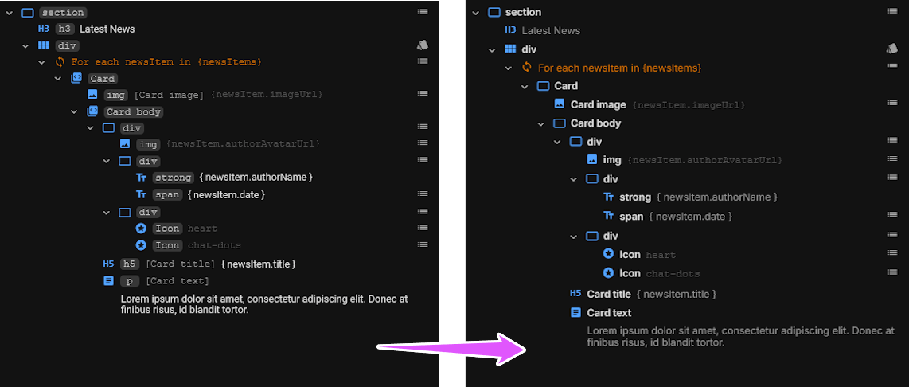The width and height of the screenshot is (909, 387).
Task: Click the text icon beside the span tag in left panel
Action: tap(141, 194)
